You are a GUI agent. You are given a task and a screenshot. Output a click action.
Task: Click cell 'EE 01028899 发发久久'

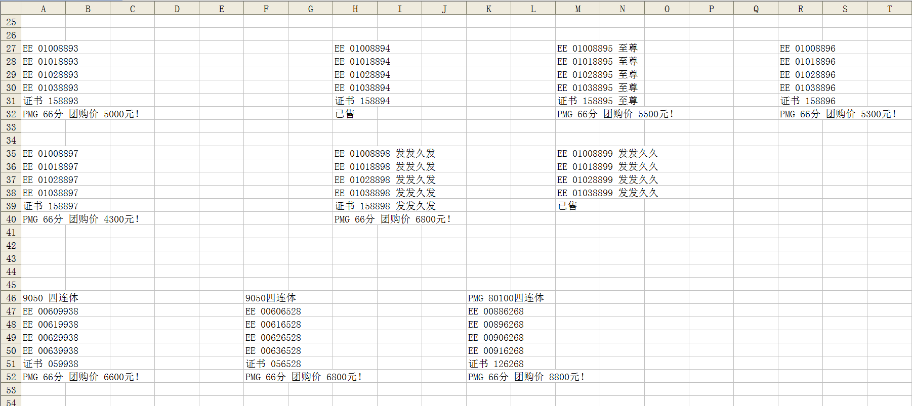[x=608, y=179]
